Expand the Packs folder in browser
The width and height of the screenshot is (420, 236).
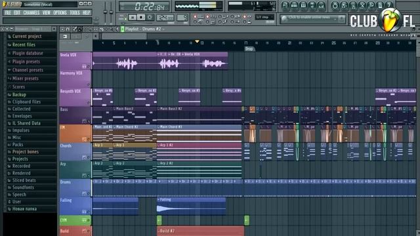[x=18, y=144]
